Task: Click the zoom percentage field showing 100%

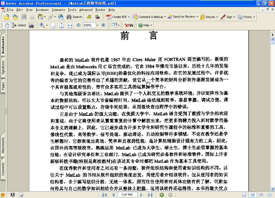Action: coord(89,25)
